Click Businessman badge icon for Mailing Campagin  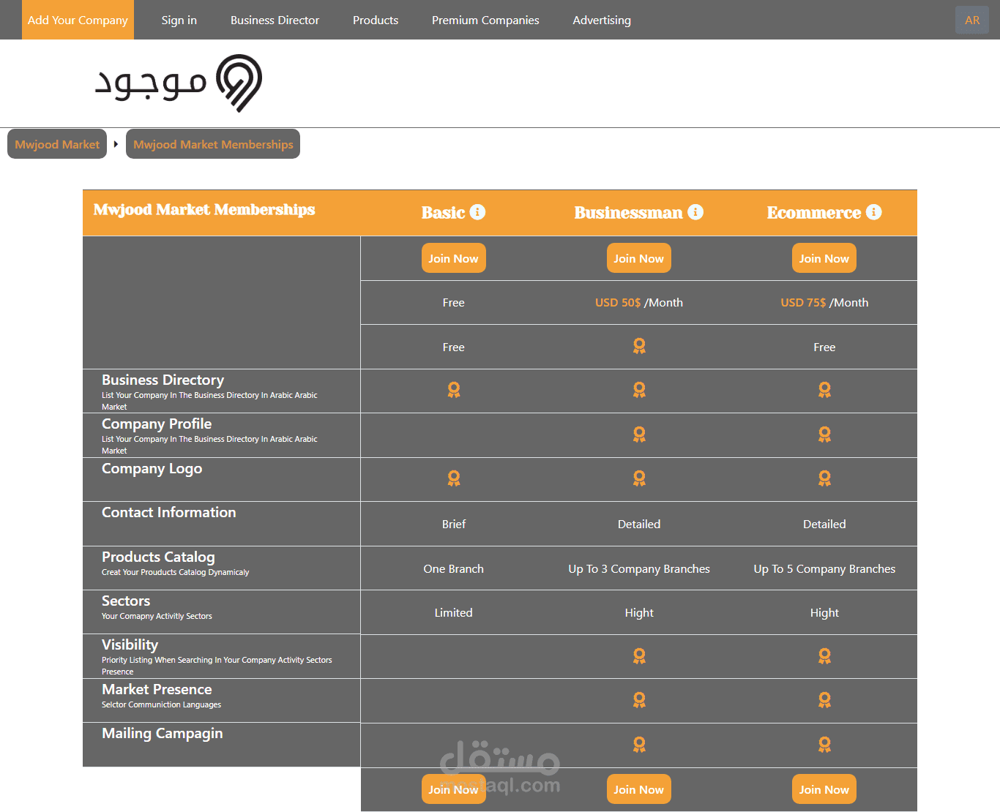click(639, 745)
